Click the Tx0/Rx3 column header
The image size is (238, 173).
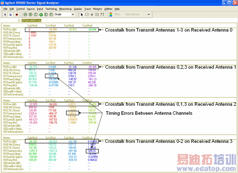point(32,138)
